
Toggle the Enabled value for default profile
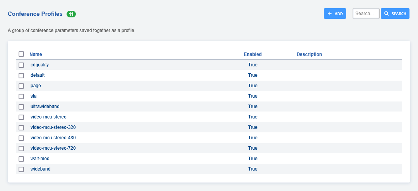tap(252, 75)
